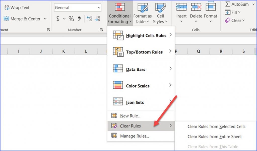Toggle Wrap Text formatting
Image resolution: width=257 pixels, height=151 pixels.
click(17, 7)
